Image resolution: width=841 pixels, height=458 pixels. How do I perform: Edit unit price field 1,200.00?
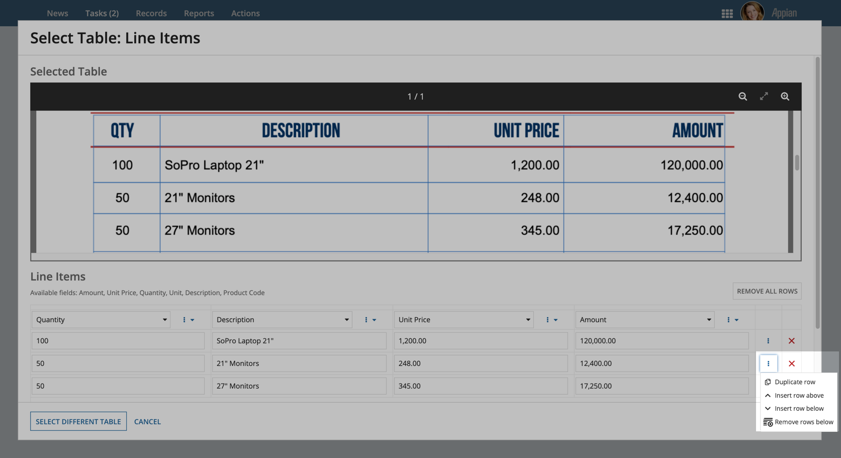[x=481, y=341]
